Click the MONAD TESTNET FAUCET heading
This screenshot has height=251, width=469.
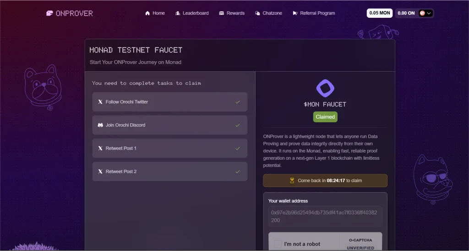(136, 50)
